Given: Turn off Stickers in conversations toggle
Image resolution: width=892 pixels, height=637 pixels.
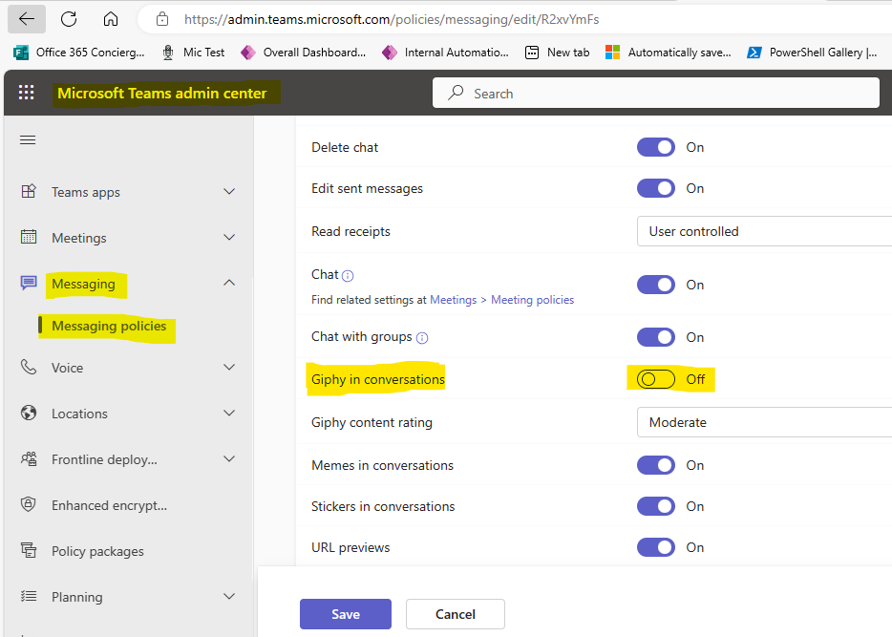Looking at the screenshot, I should [656, 506].
